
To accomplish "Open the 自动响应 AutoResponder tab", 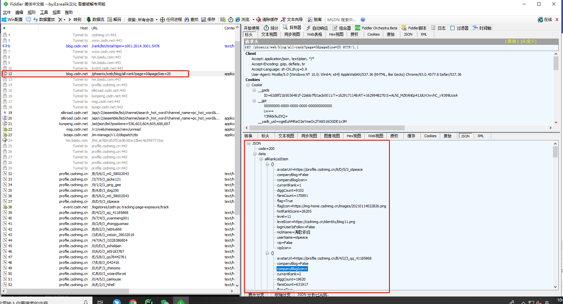I will 317,28.
